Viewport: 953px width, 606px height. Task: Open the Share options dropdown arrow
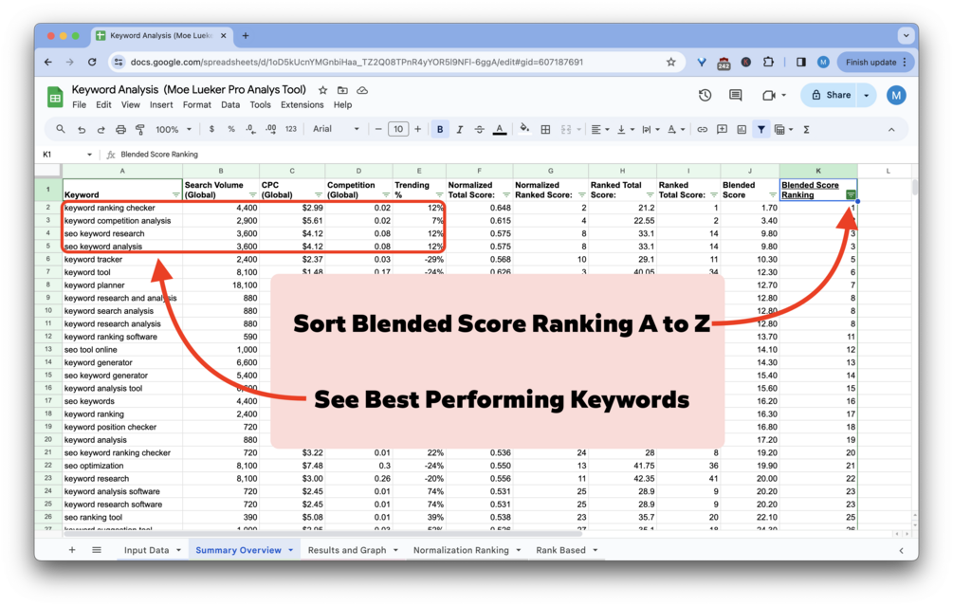(866, 96)
